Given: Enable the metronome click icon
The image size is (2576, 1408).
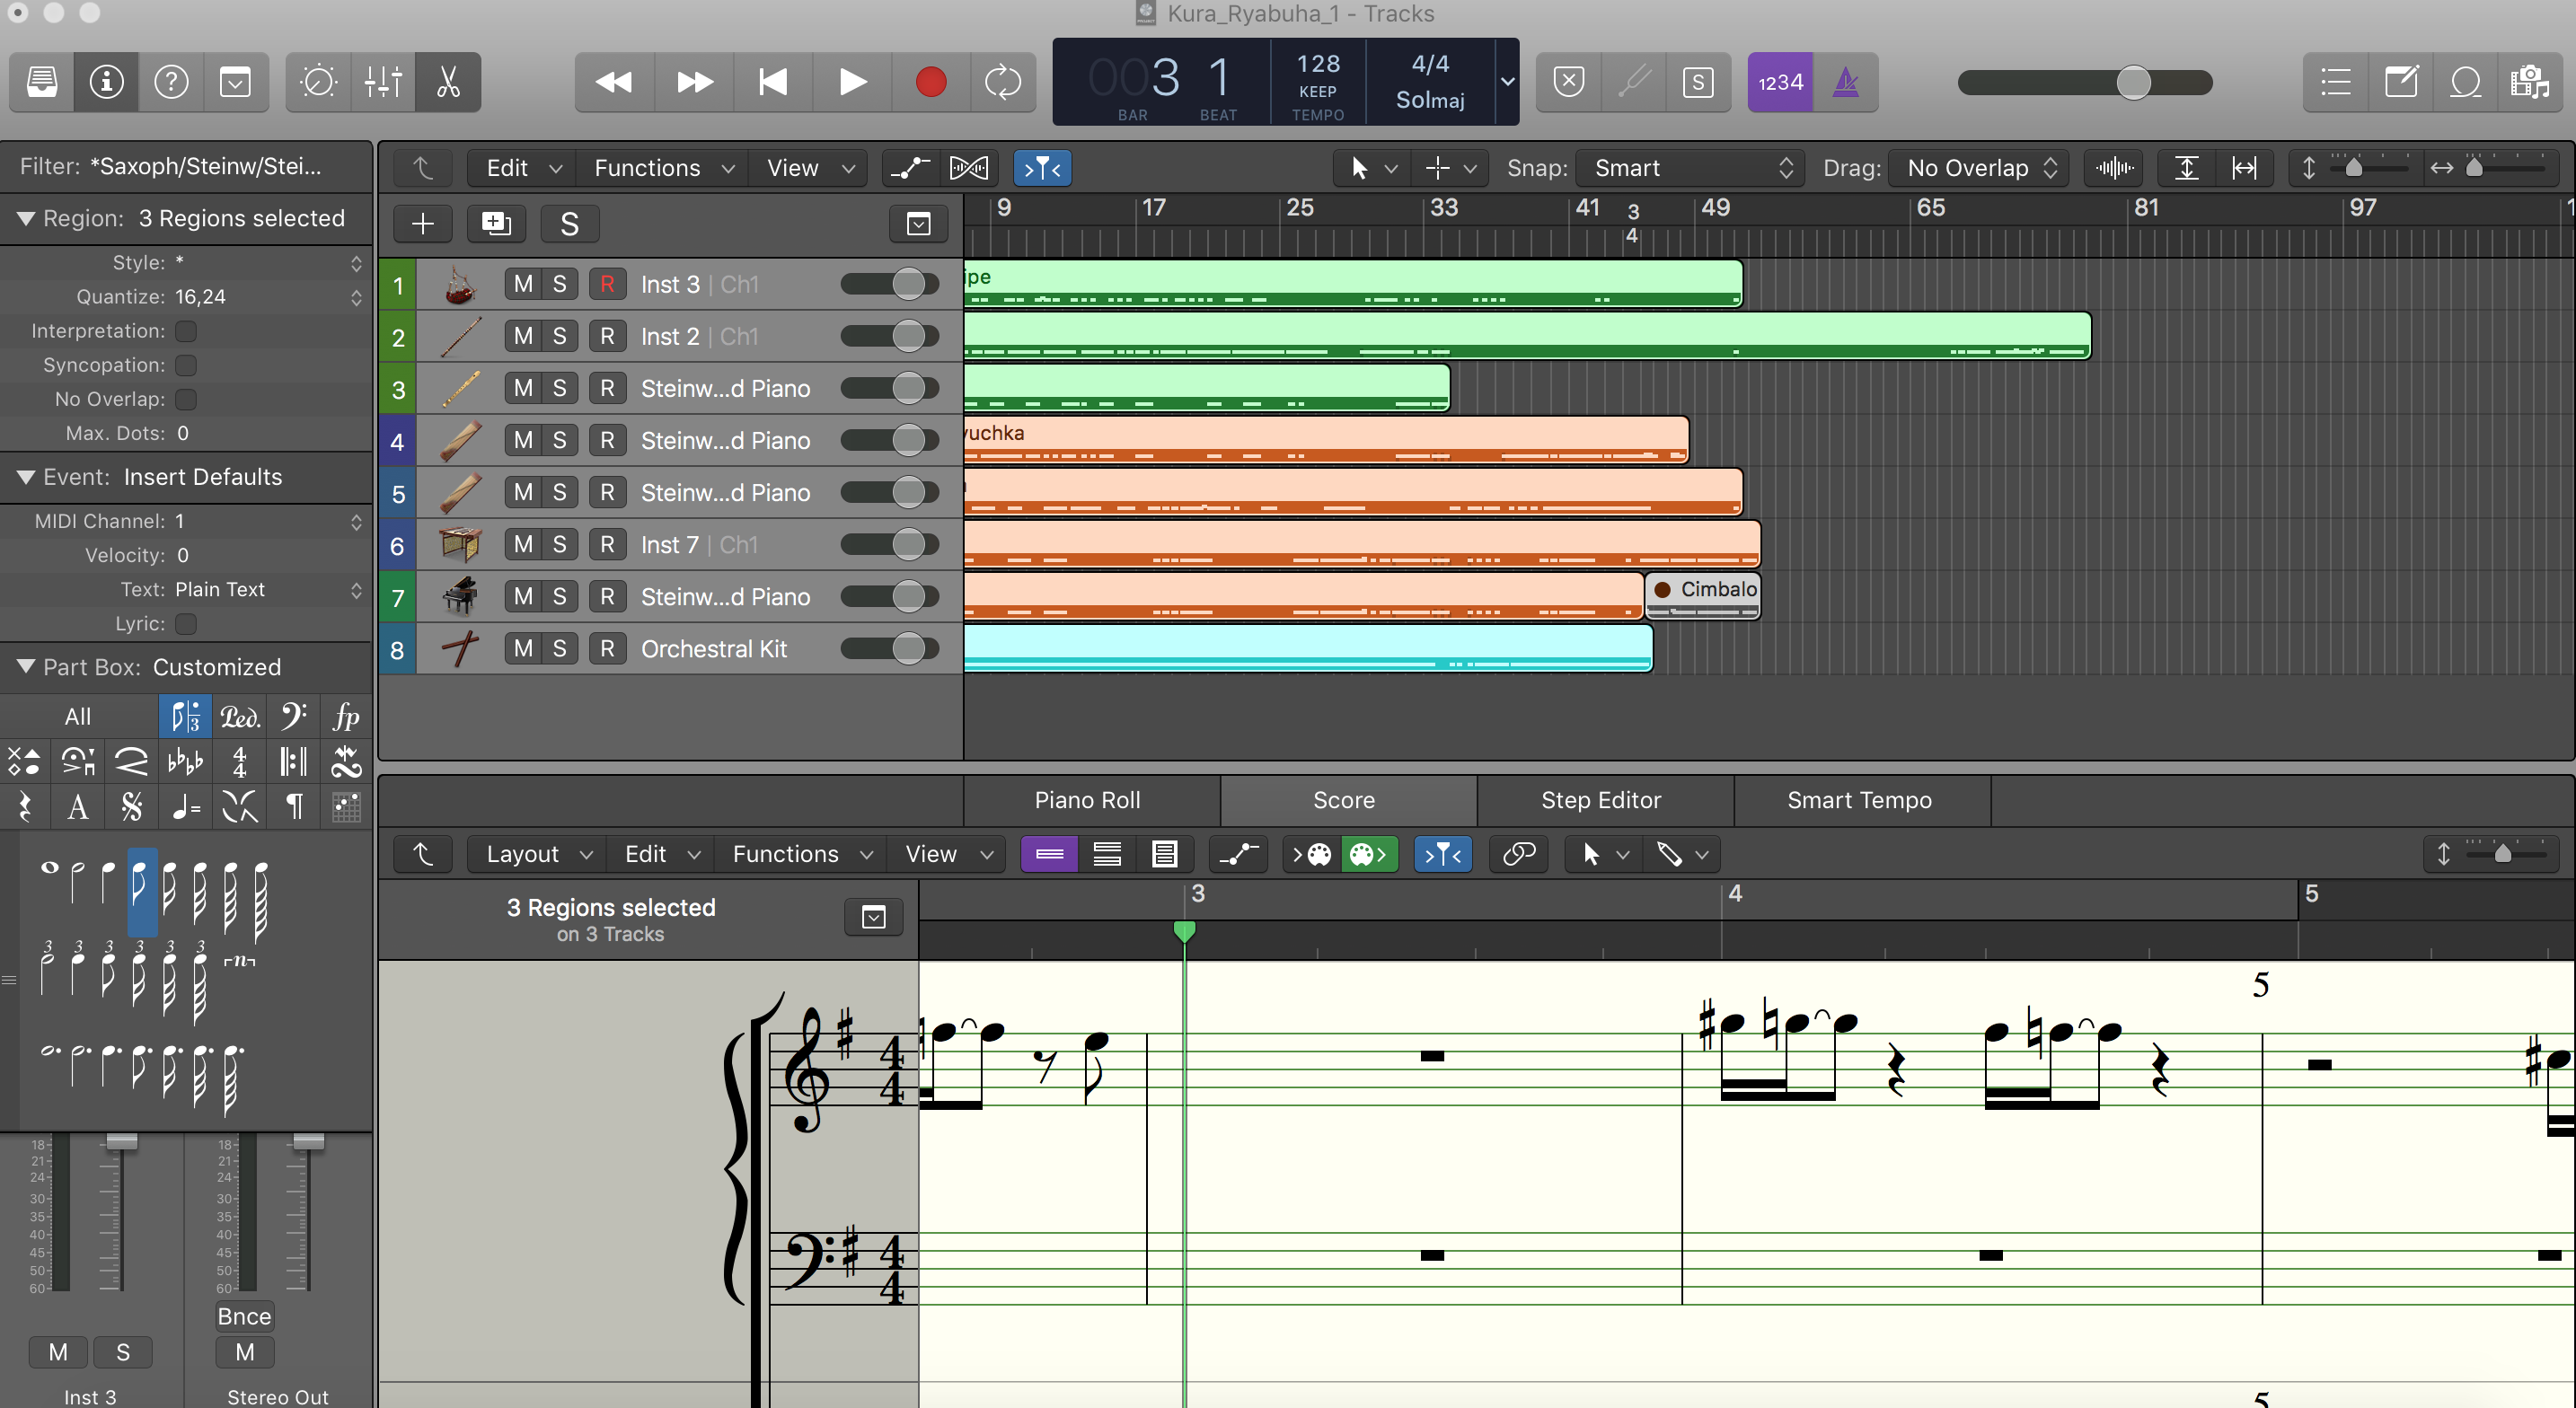Looking at the screenshot, I should point(1845,82).
